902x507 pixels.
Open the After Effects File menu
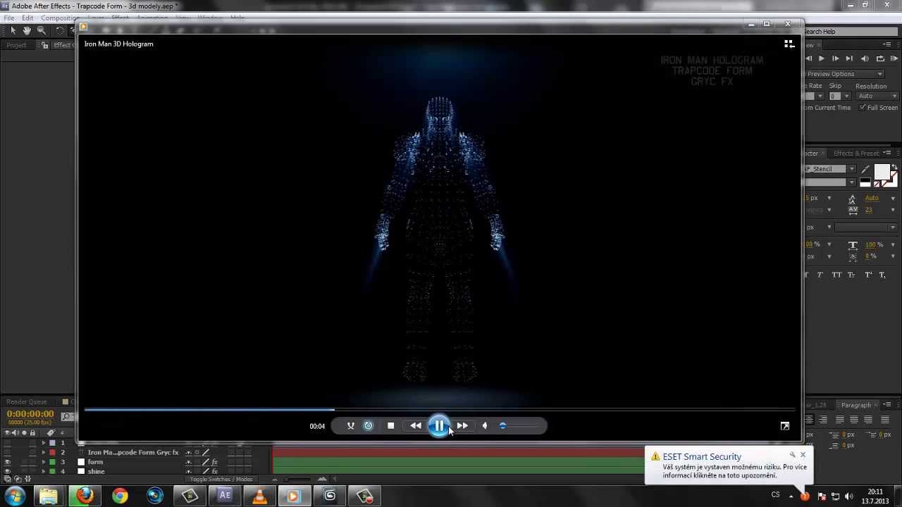coord(9,18)
